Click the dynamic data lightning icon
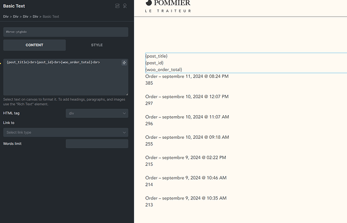Viewport: 347px width, 223px height. tap(124, 63)
